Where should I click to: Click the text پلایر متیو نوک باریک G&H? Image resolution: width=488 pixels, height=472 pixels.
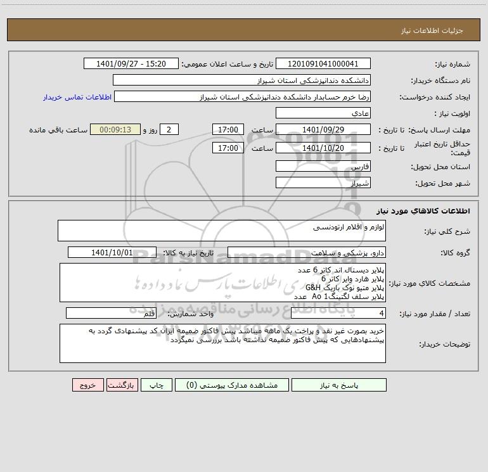[x=345, y=288]
